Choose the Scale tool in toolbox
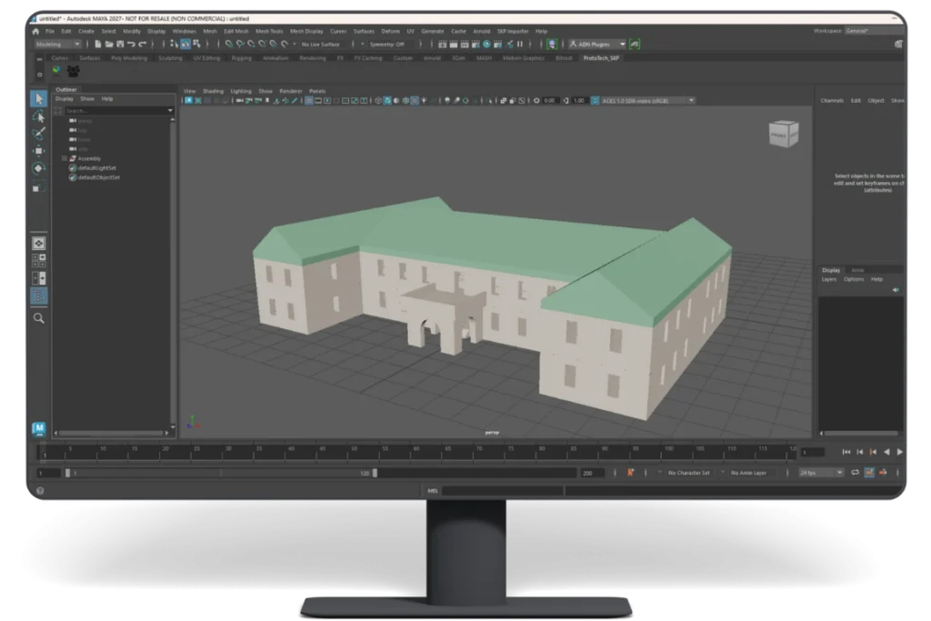The width and height of the screenshot is (931, 621). pyautogui.click(x=38, y=187)
